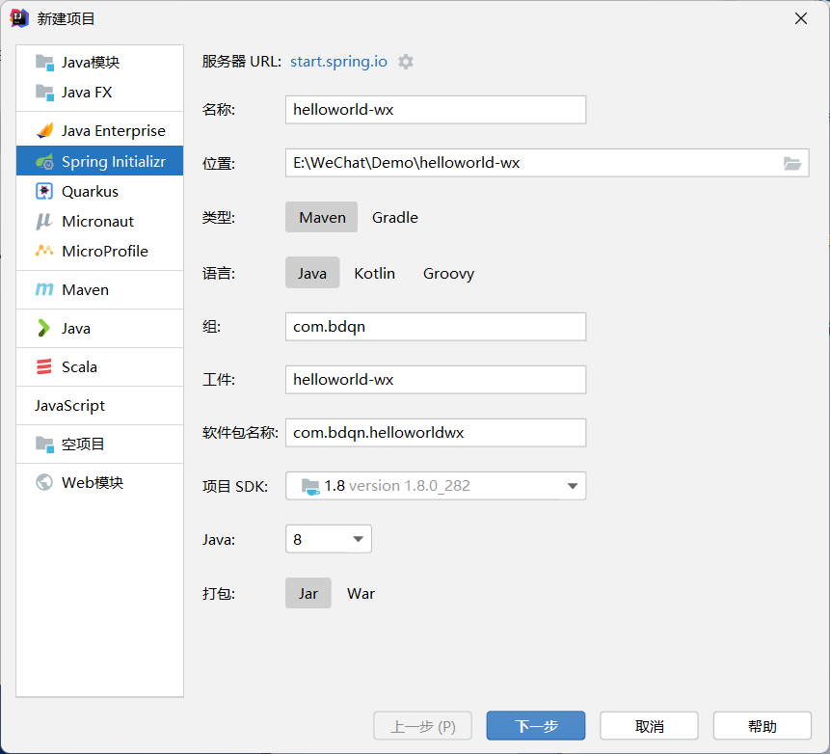The height and width of the screenshot is (754, 830).
Task: Browse for location with folder icon
Action: pos(792,163)
